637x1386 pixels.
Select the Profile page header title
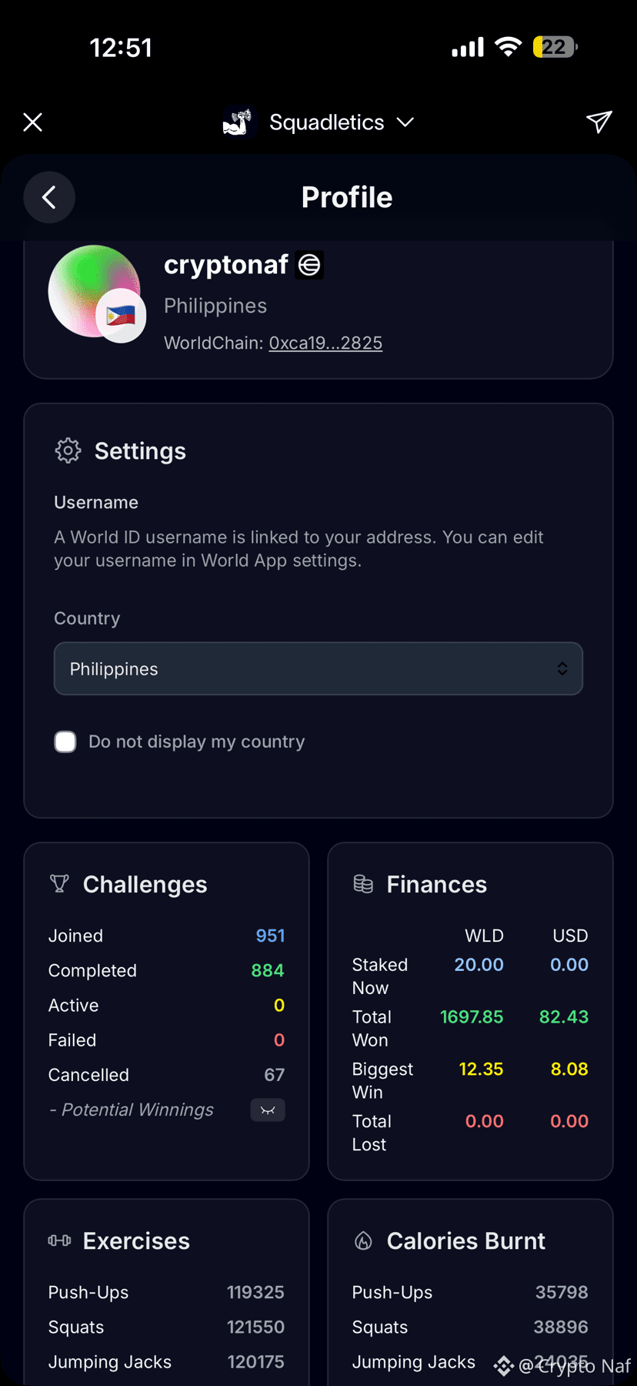point(347,197)
